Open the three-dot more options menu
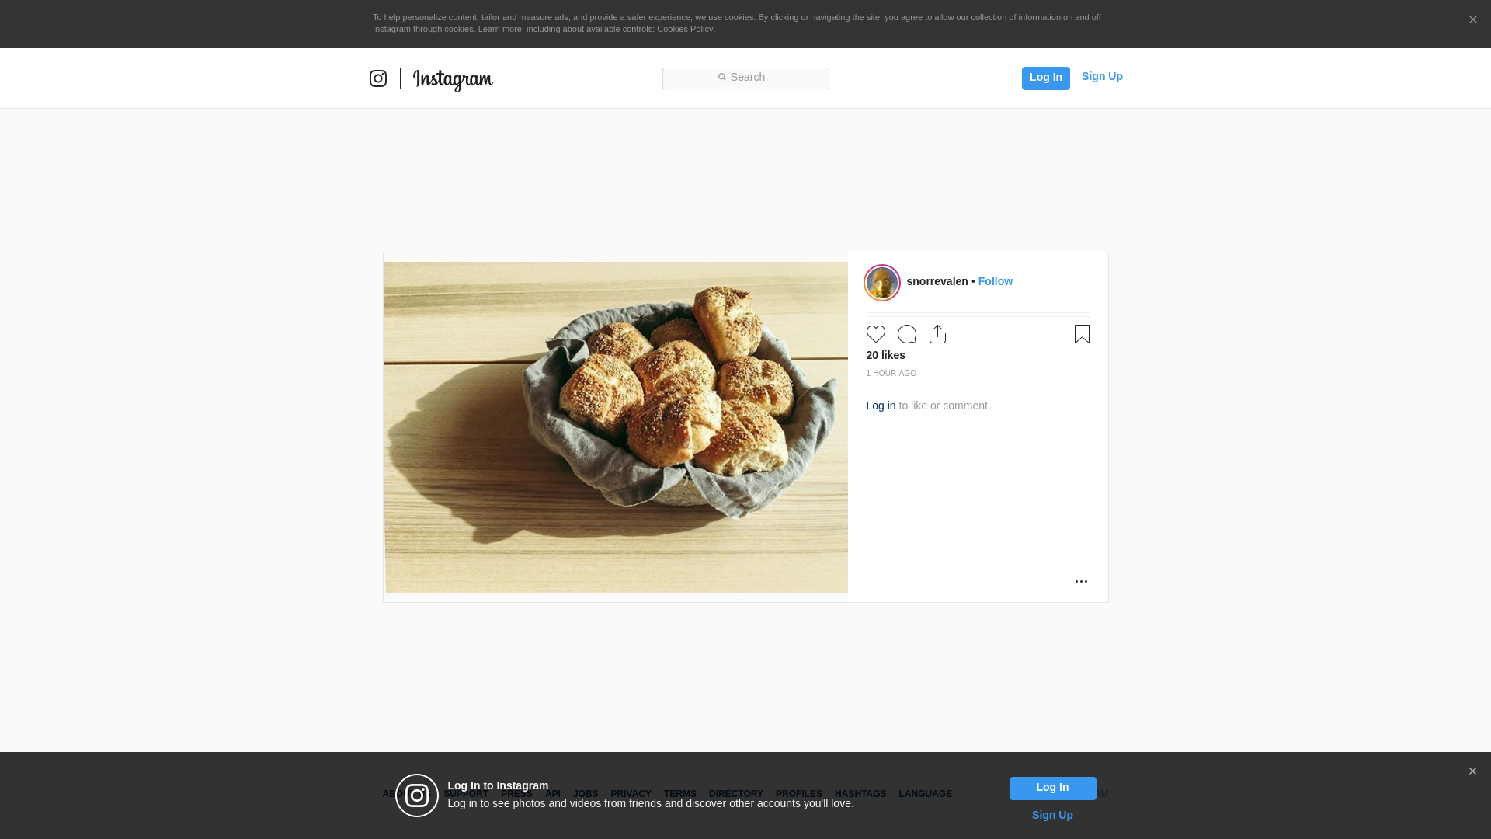The height and width of the screenshot is (839, 1491). coord(1081,581)
